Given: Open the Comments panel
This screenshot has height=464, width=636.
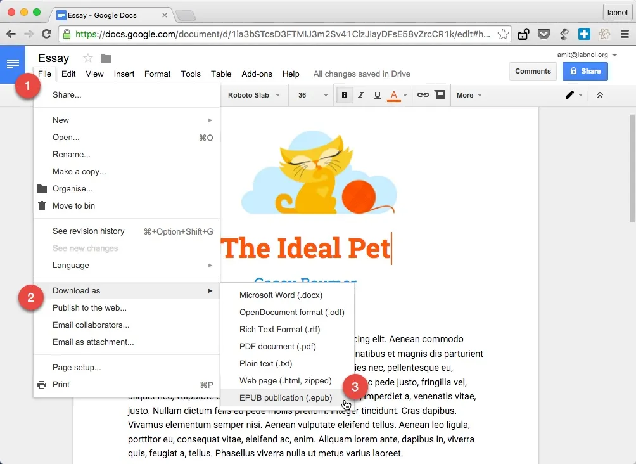Looking at the screenshot, I should tap(533, 71).
